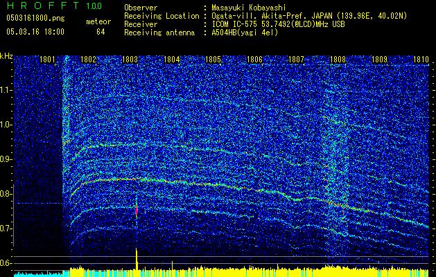Viewport: 436px width, 277px height.
Task: Click the observer name Masayuki Kobayashi
Action: click(x=248, y=8)
